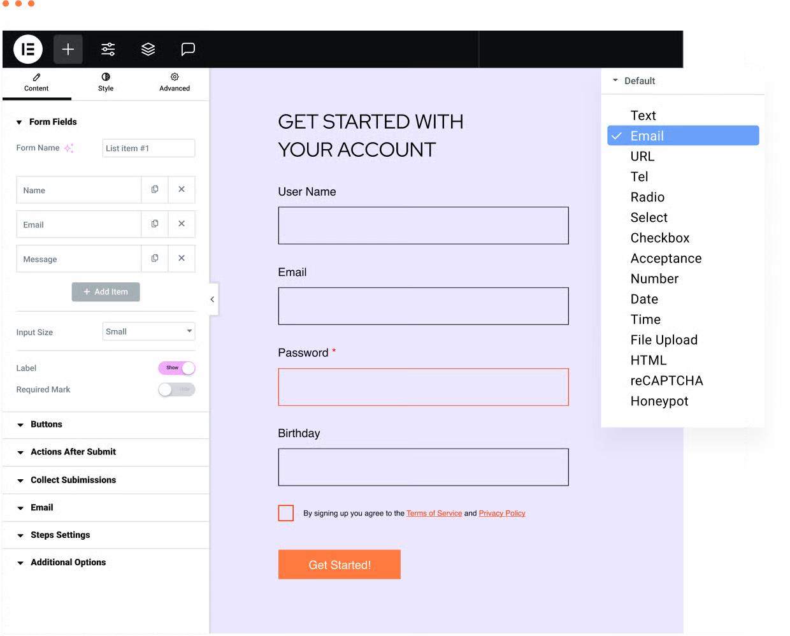
Task: Click the Add Item button
Action: click(106, 292)
